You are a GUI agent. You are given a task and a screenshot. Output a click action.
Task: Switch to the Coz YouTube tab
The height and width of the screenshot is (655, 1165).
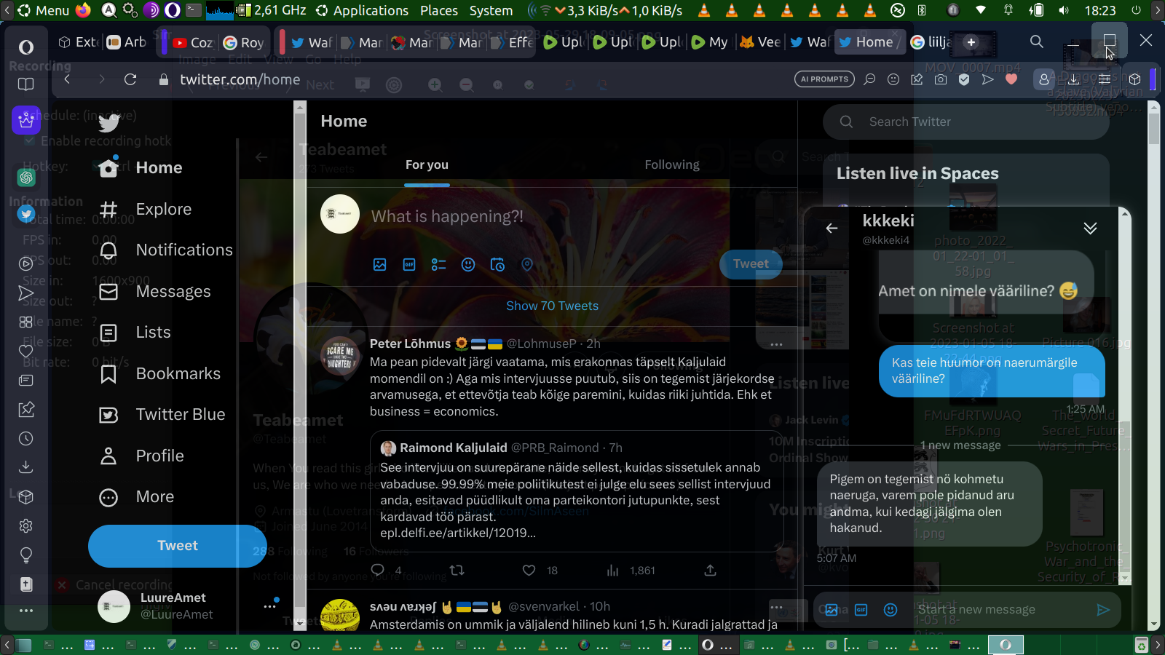pos(192,42)
